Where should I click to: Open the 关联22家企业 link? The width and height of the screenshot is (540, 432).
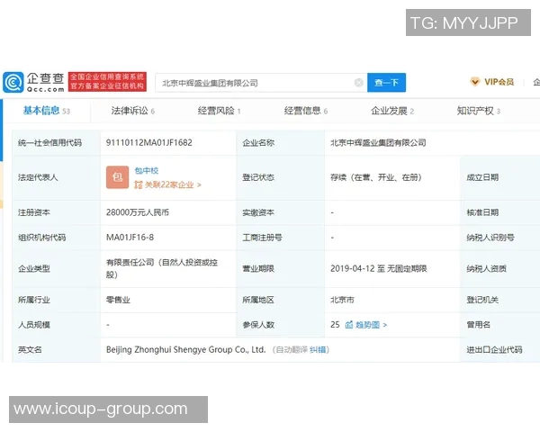coord(172,185)
